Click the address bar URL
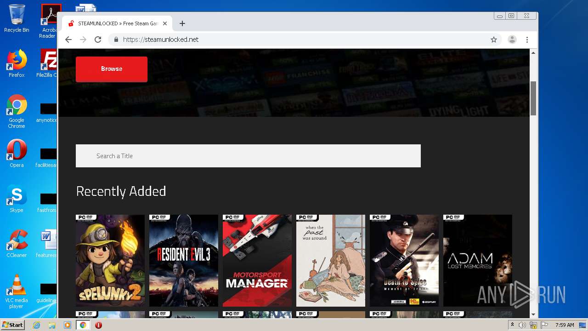588x331 pixels. point(161,40)
